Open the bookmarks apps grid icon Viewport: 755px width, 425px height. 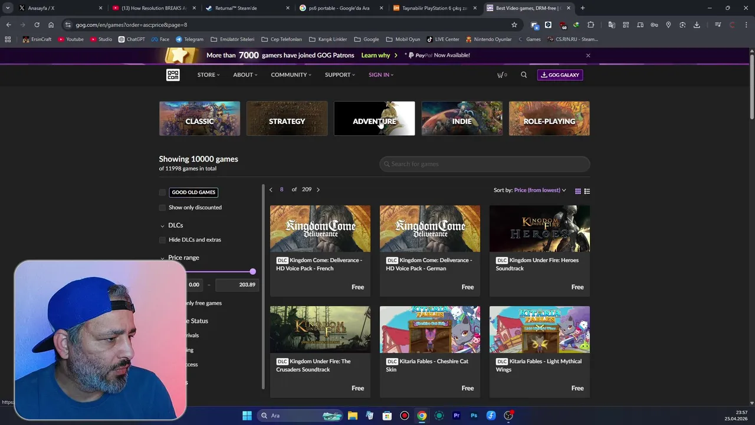point(8,40)
